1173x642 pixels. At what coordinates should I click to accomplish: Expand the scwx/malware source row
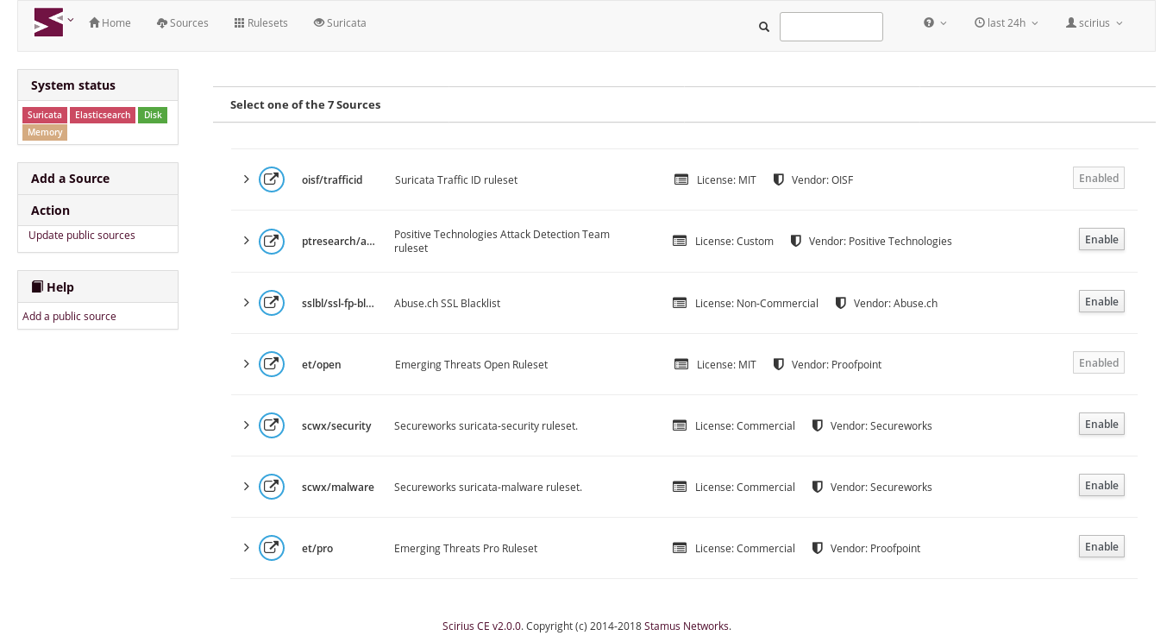coord(246,487)
